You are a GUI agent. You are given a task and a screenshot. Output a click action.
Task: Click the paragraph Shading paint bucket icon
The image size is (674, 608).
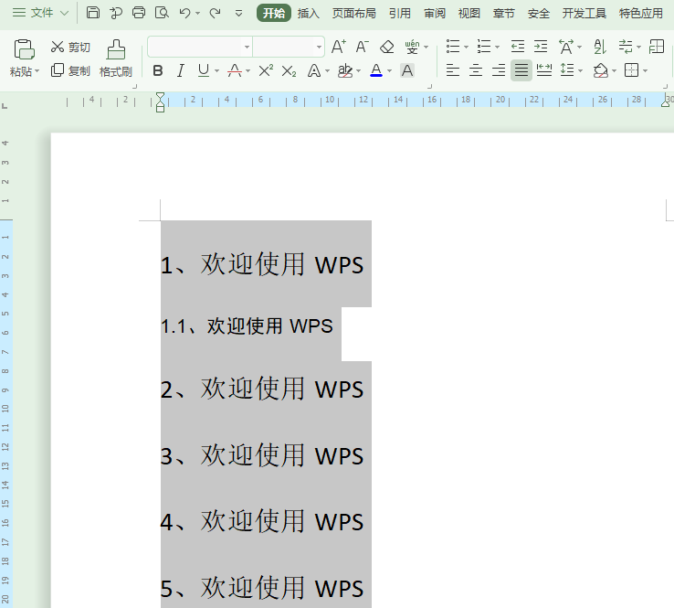(x=601, y=70)
